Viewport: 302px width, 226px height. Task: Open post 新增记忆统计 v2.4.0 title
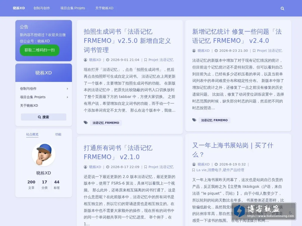click(237, 36)
